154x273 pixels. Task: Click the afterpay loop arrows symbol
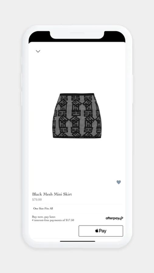121,218
